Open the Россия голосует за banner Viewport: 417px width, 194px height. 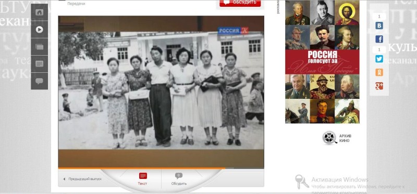coord(322,62)
